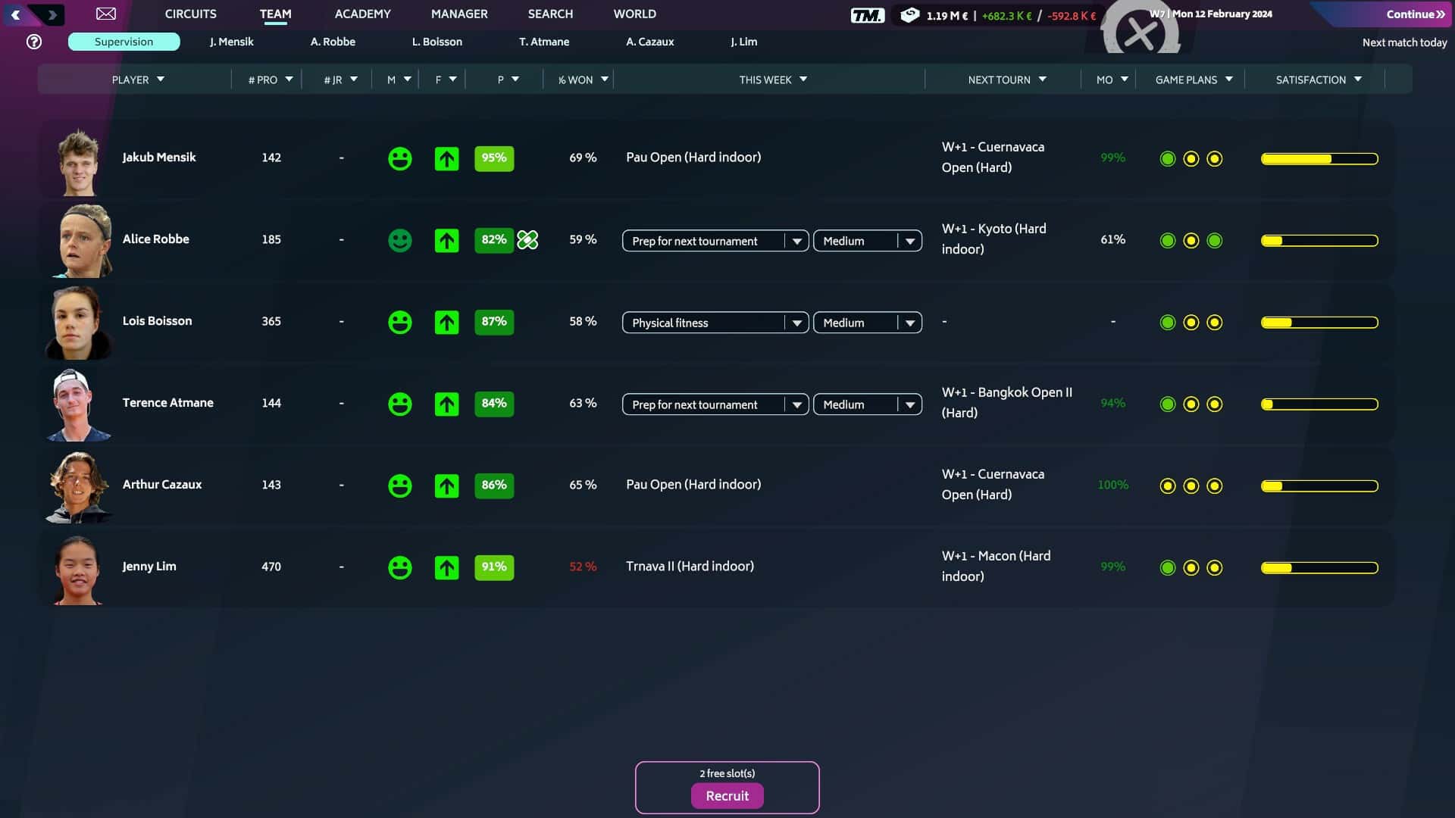Click Lois Boisson's green form arrow icon
The width and height of the screenshot is (1455, 818).
(x=446, y=322)
